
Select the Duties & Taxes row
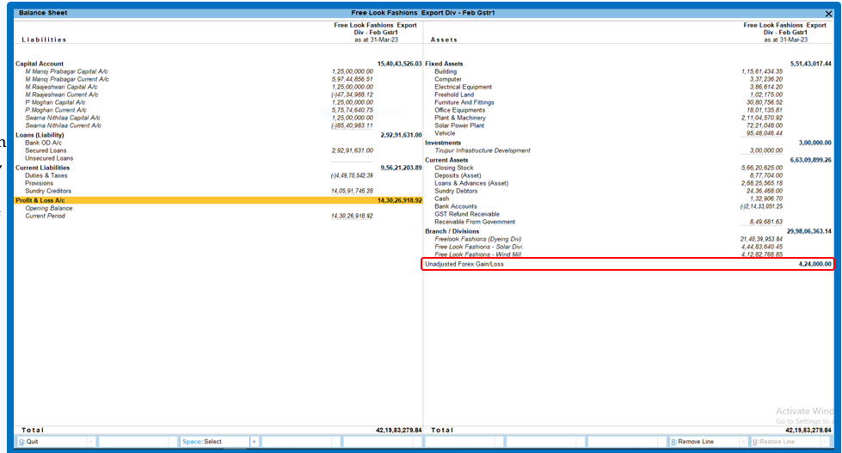[x=46, y=175]
